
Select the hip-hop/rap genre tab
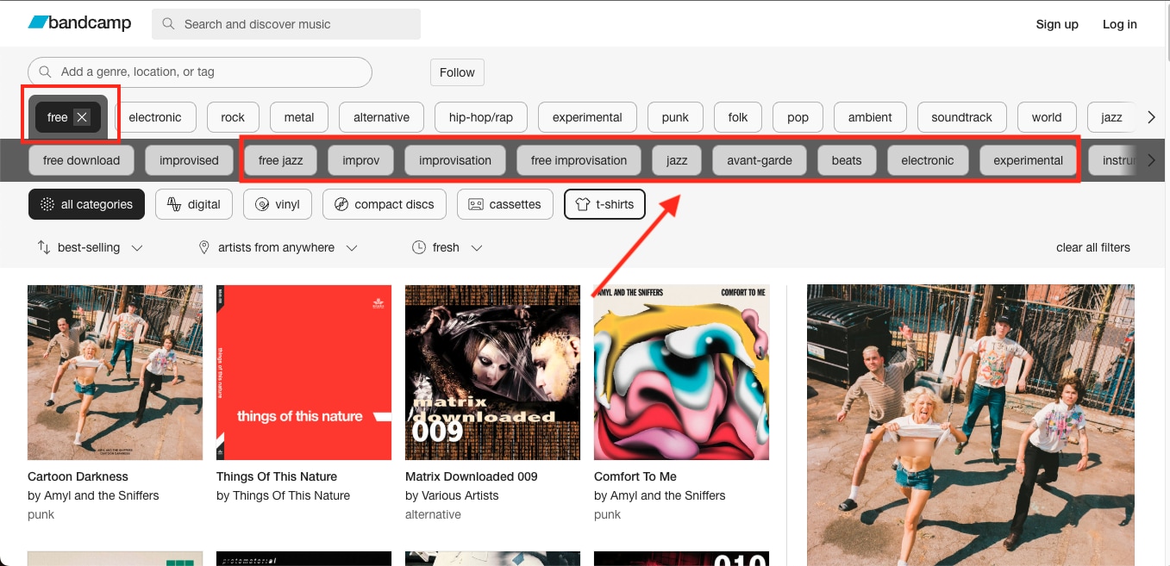tap(480, 117)
